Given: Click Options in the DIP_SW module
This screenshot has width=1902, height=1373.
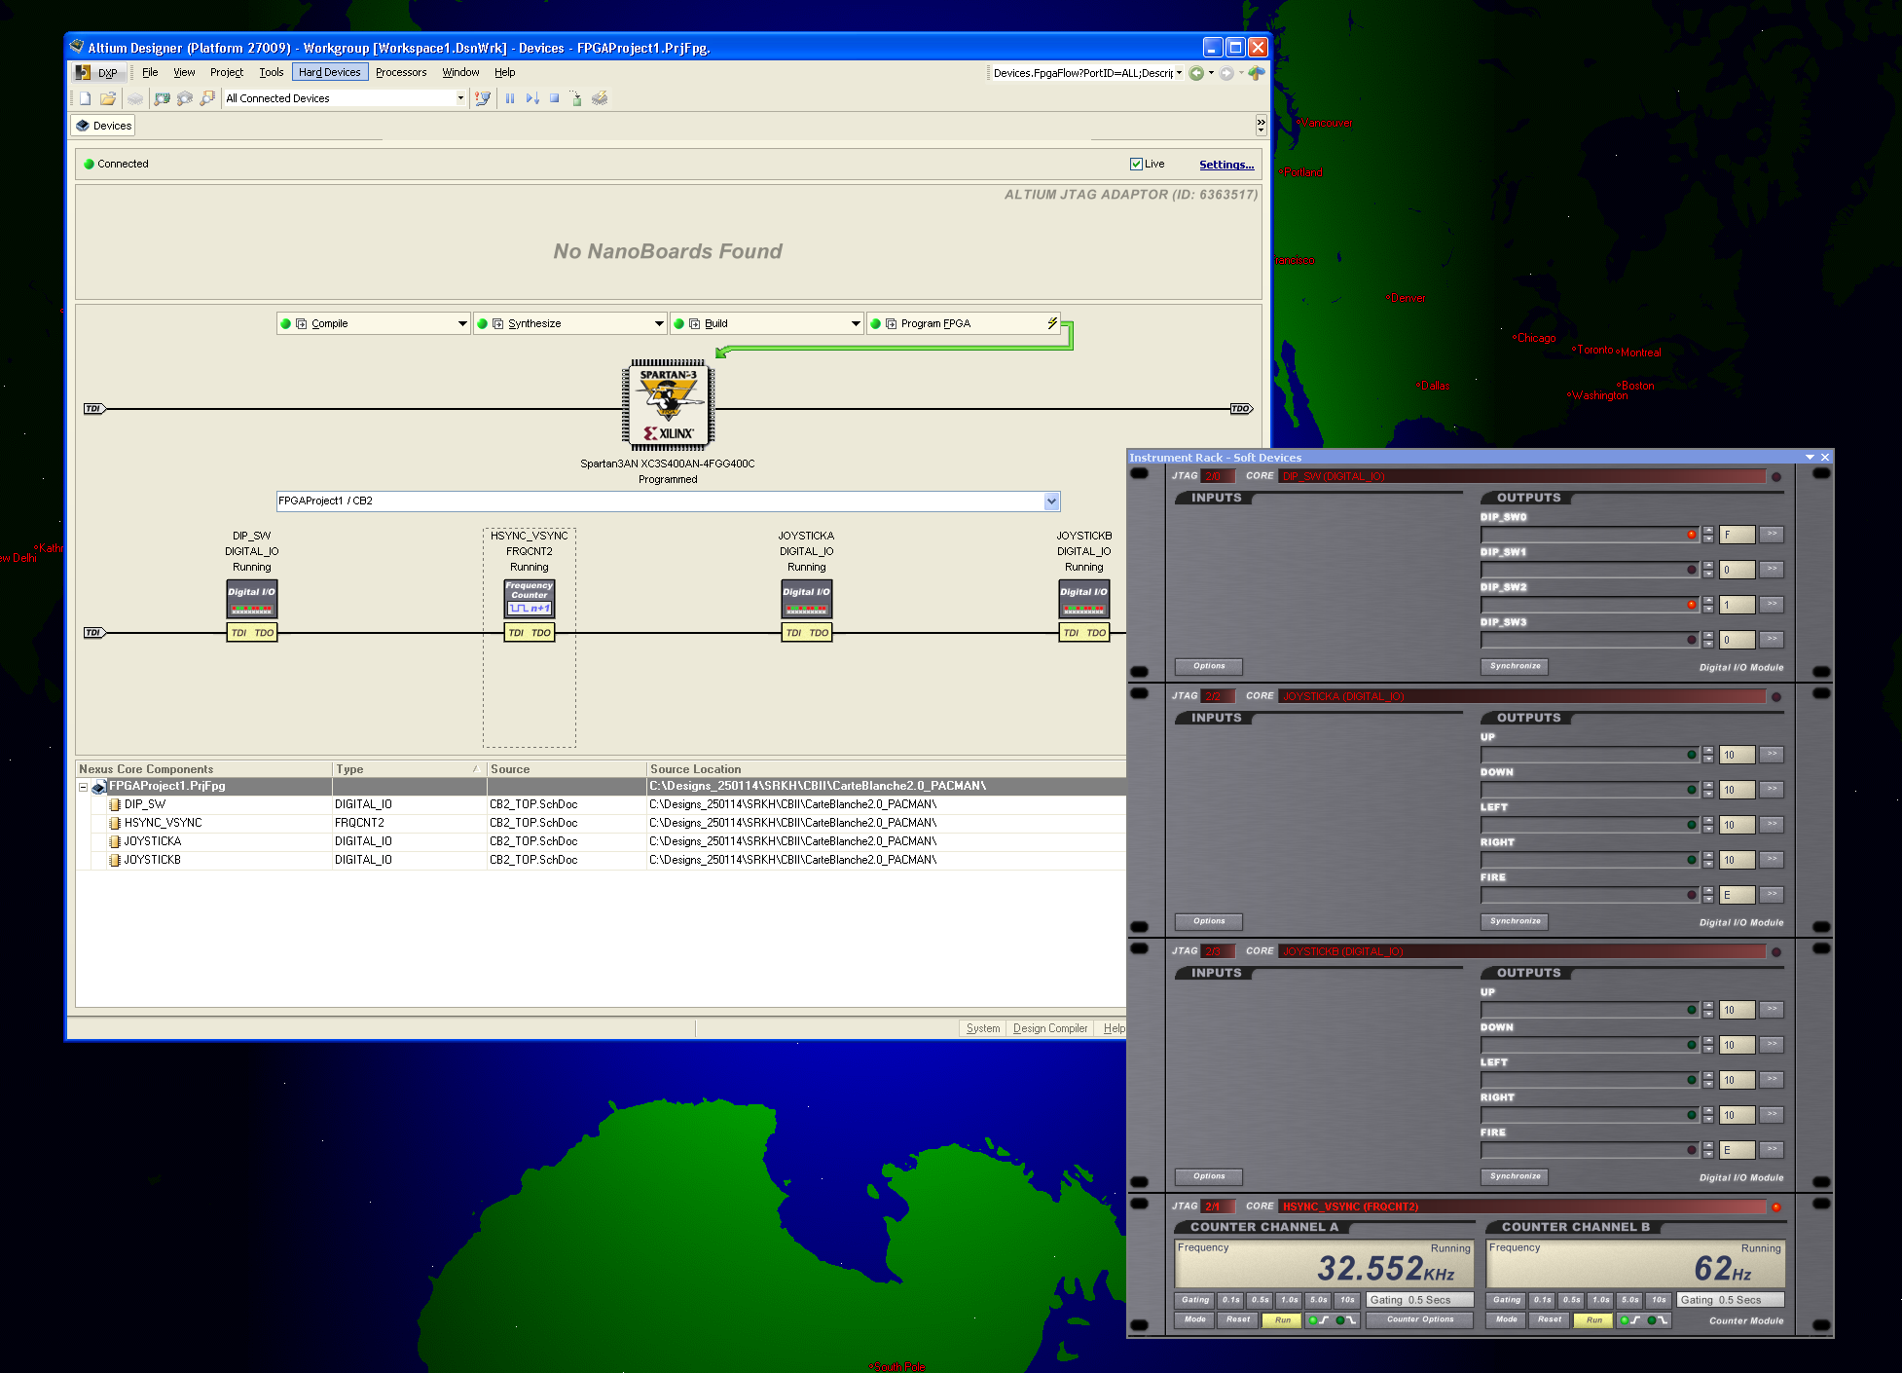Looking at the screenshot, I should [1209, 666].
